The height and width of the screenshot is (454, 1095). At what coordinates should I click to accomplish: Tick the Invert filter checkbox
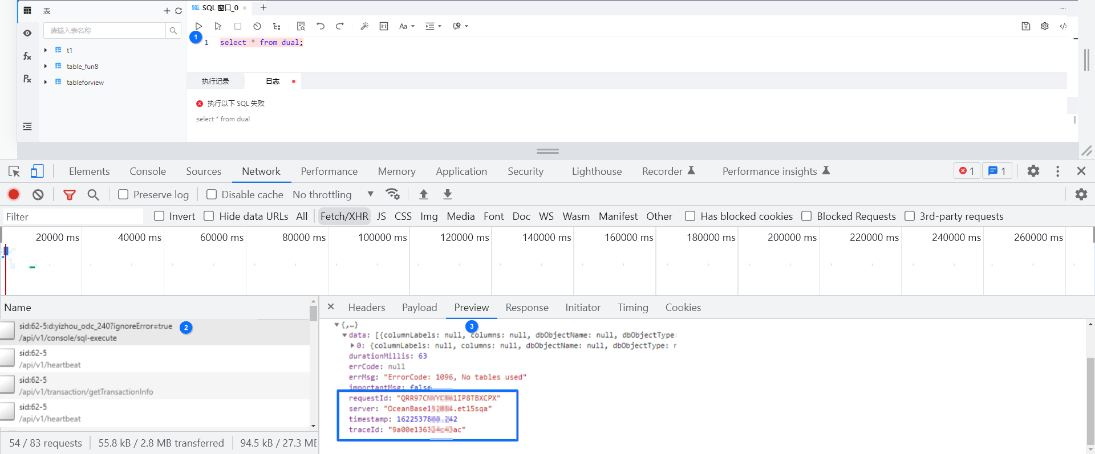click(x=159, y=216)
